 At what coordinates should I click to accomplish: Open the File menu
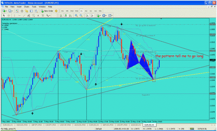pos(6,7)
